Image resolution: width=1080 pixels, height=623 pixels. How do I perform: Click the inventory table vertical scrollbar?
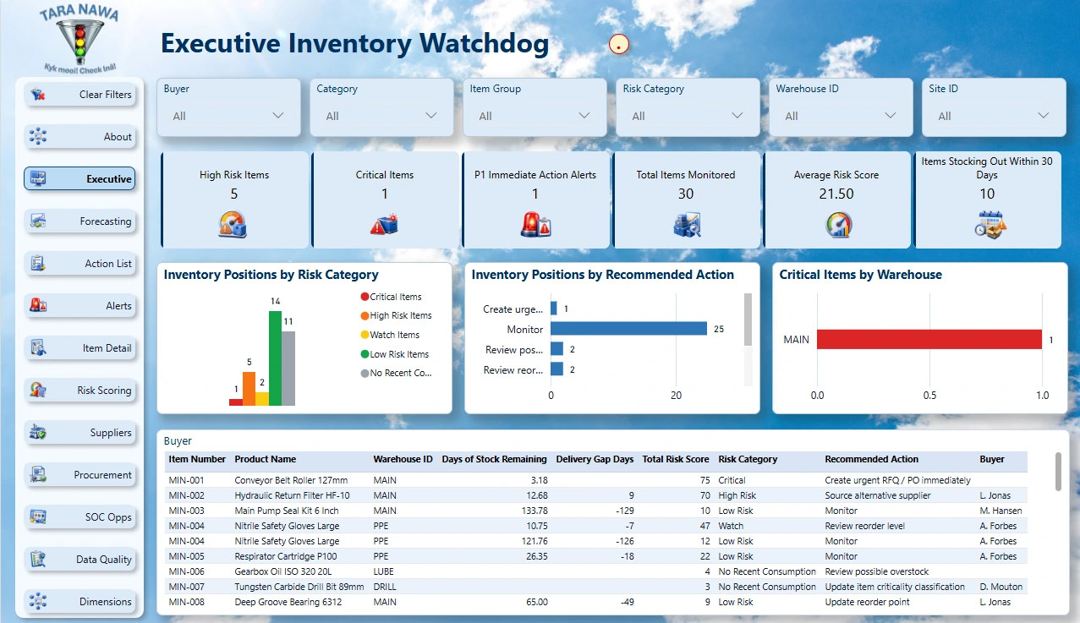pyautogui.click(x=1058, y=471)
